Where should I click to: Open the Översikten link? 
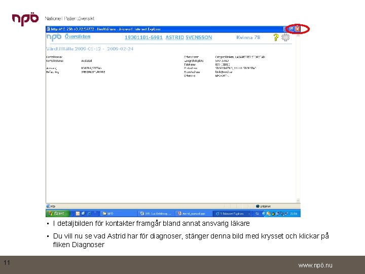pos(78,37)
